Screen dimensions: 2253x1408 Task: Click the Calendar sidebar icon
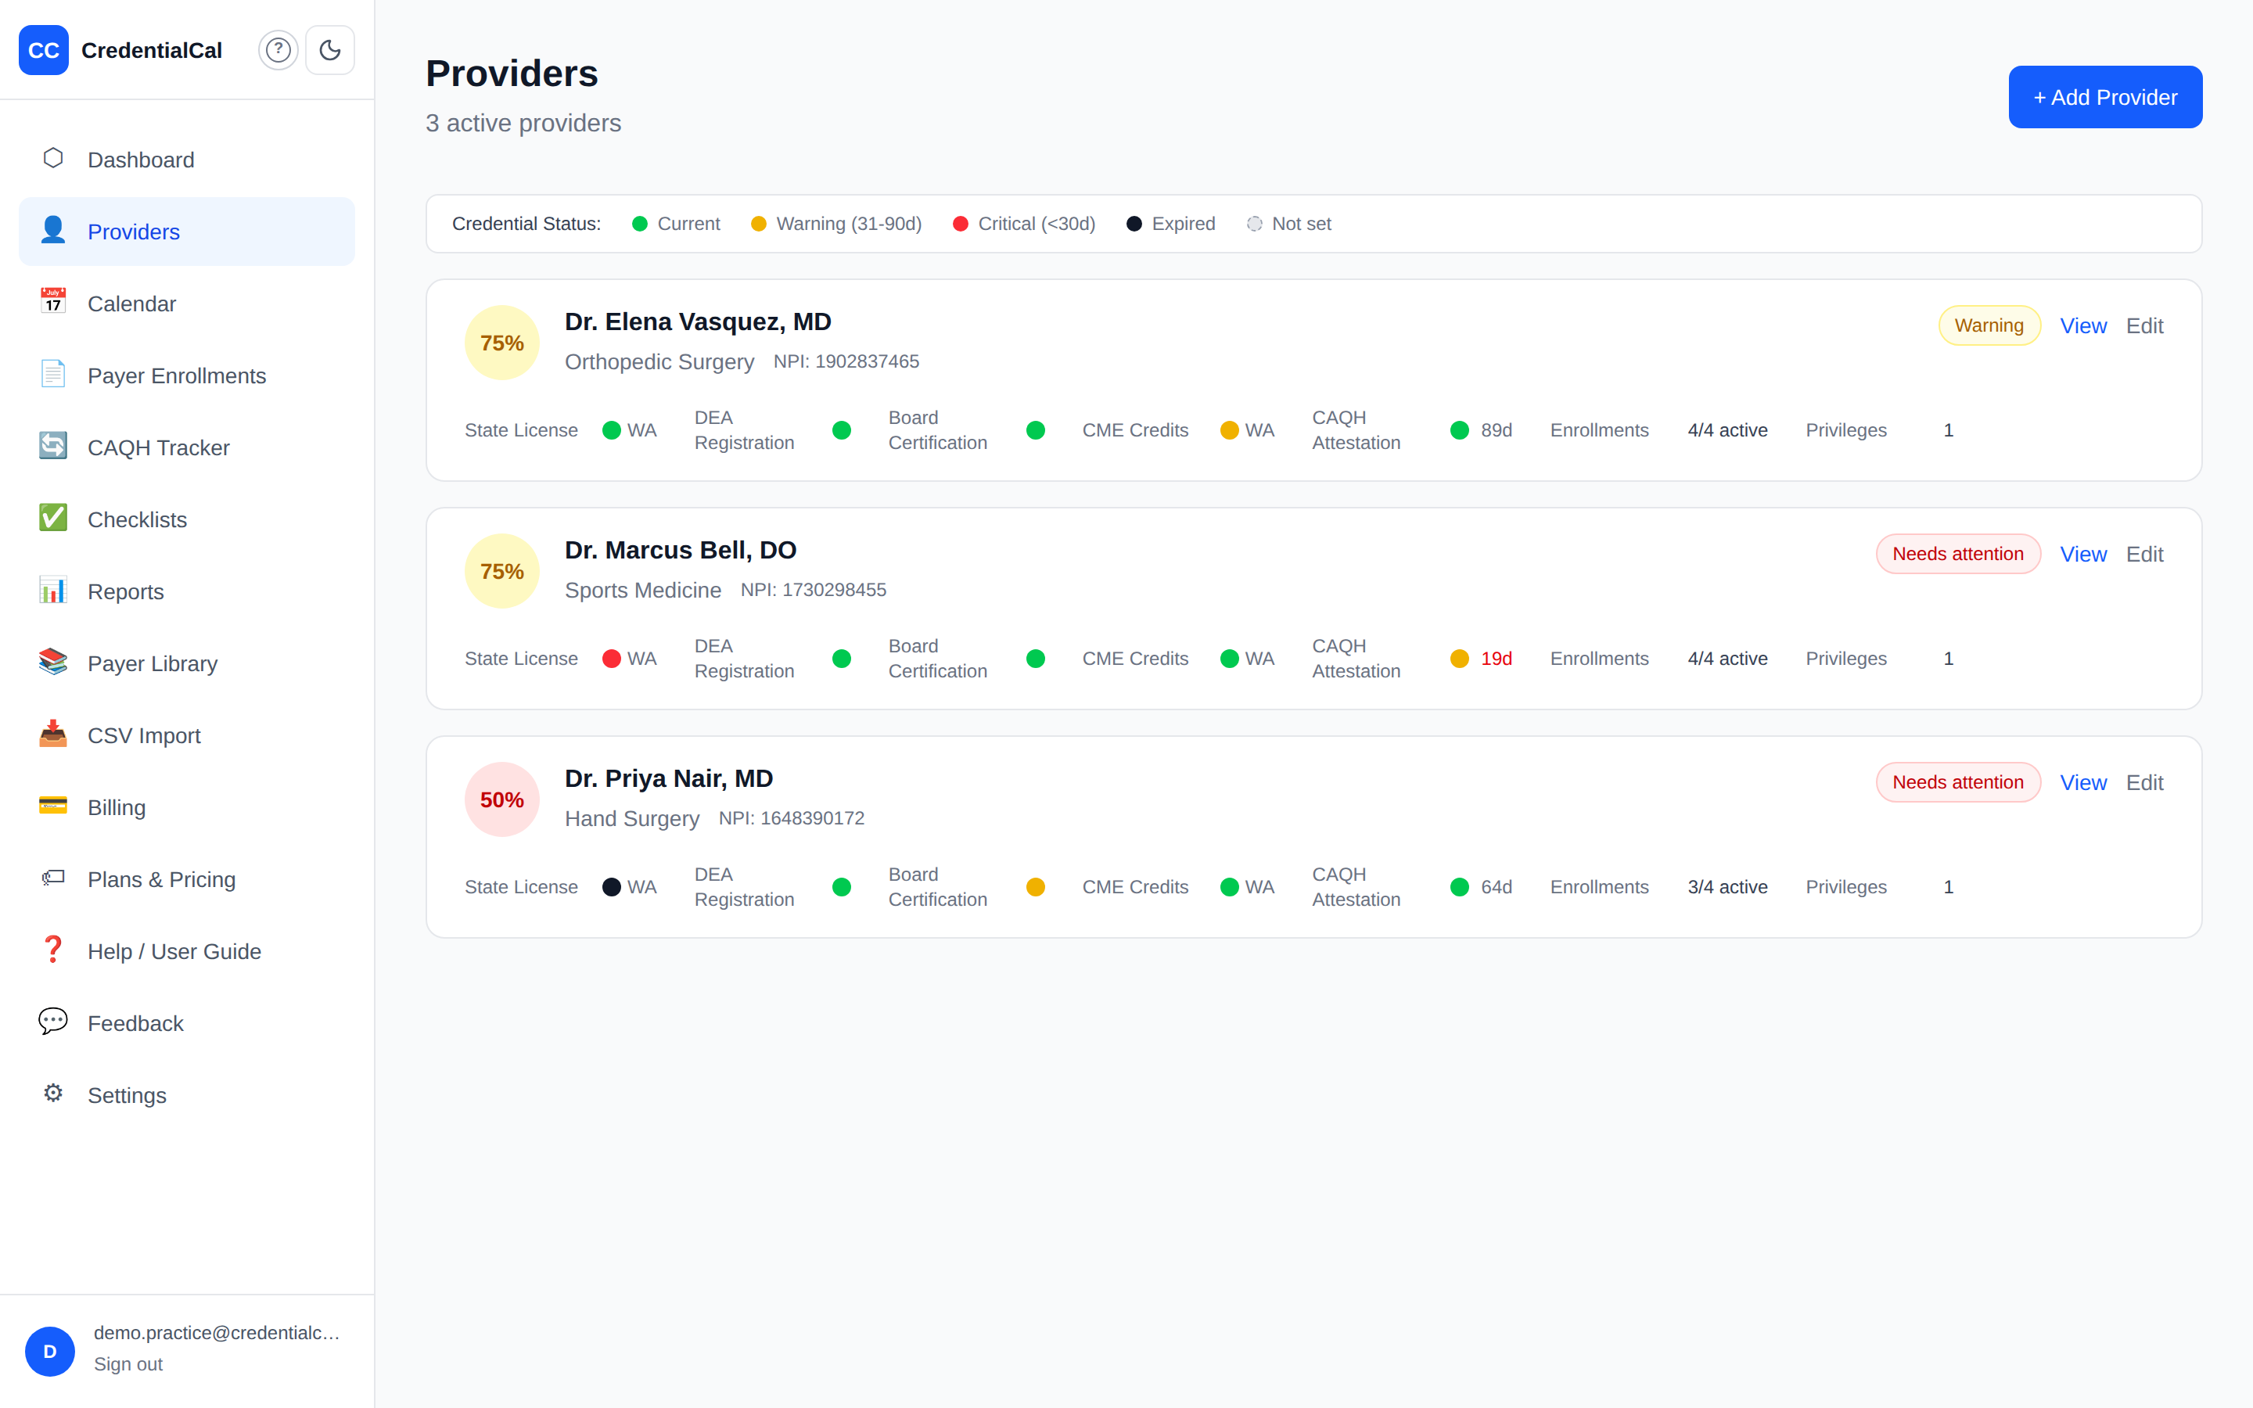(x=53, y=302)
